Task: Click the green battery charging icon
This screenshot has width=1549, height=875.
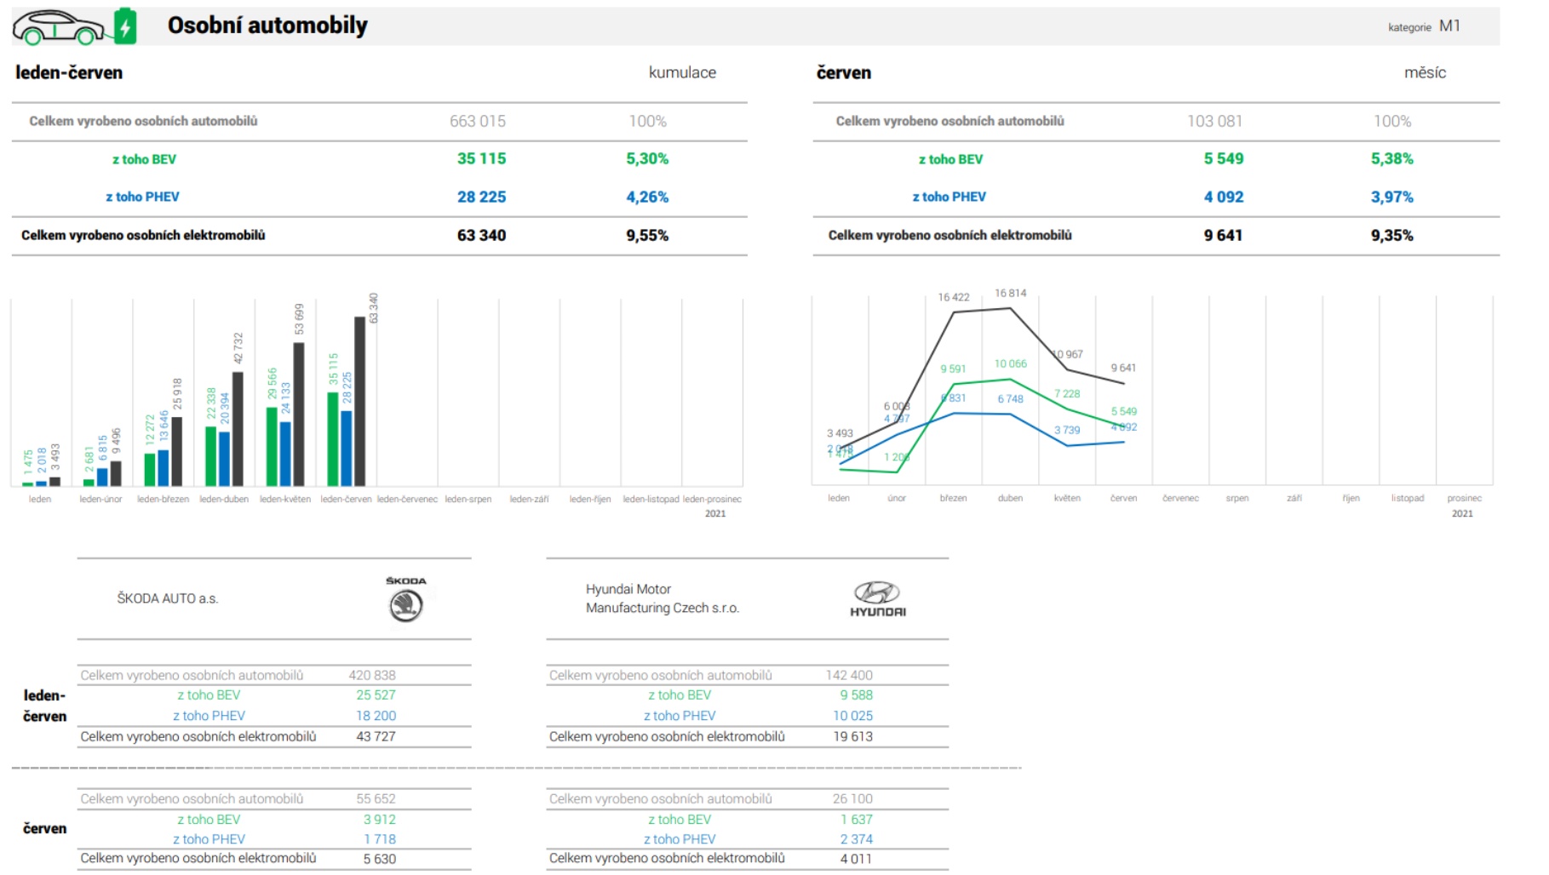Action: (x=125, y=26)
